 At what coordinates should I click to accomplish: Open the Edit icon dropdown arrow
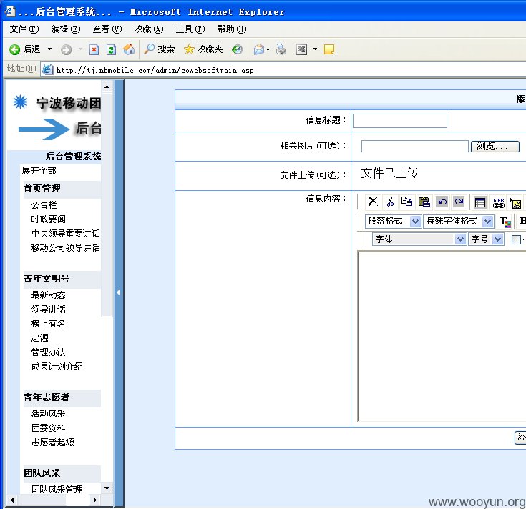[315, 49]
